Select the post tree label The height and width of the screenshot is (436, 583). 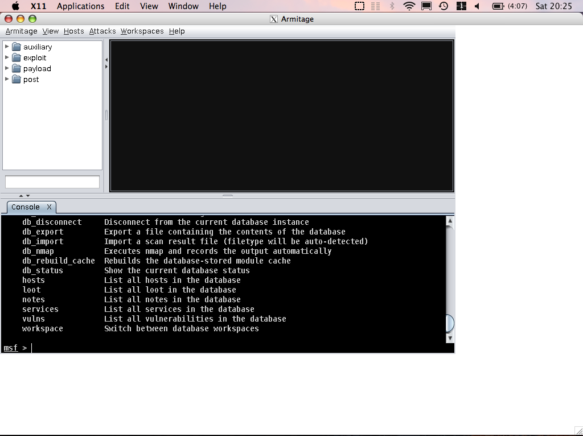(x=31, y=79)
